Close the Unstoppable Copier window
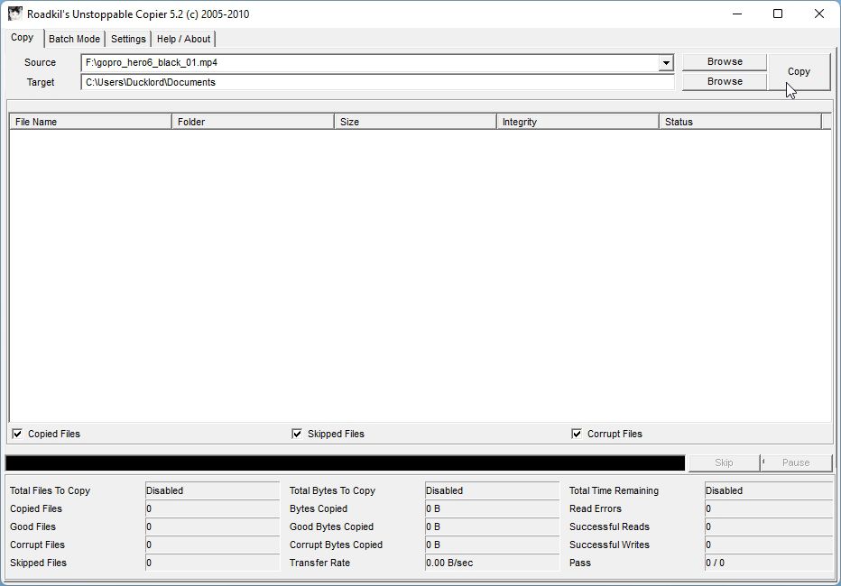 coord(819,14)
